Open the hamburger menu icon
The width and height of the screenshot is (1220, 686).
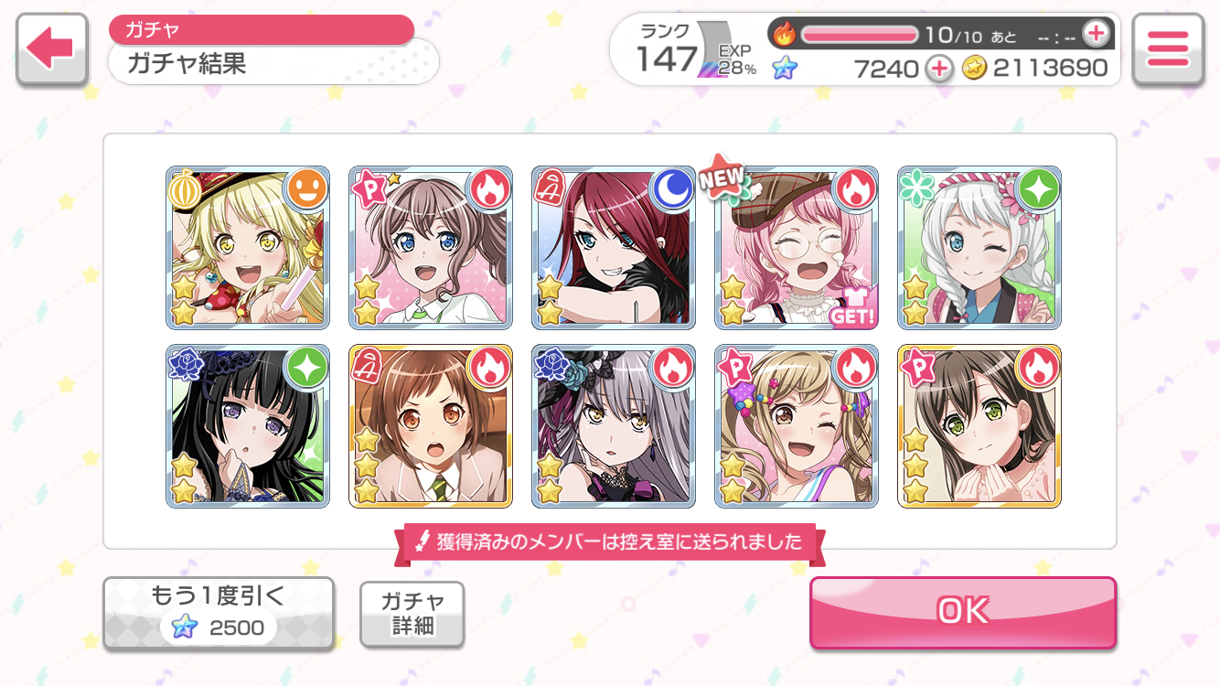point(1167,49)
